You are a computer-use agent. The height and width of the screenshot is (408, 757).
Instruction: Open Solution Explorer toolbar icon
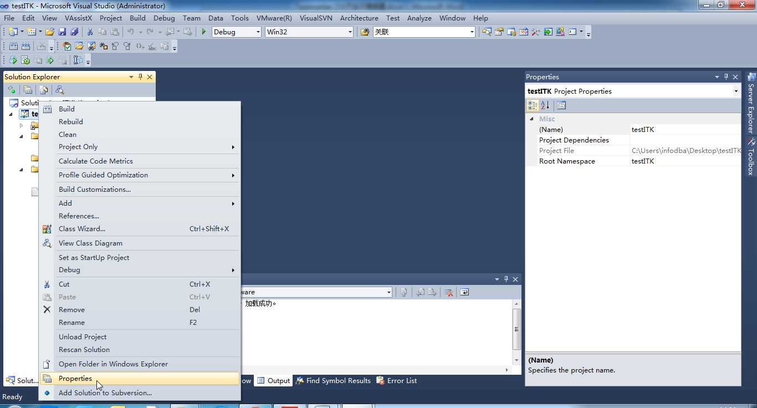(x=487, y=32)
